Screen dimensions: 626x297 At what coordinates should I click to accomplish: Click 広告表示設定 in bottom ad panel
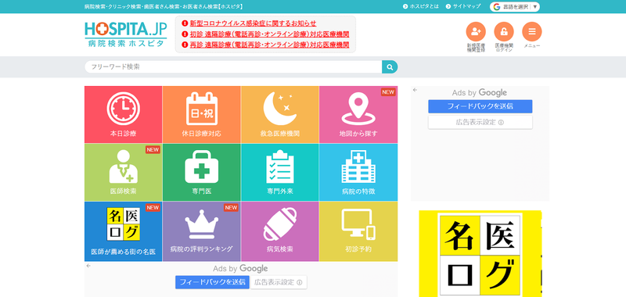[x=279, y=282]
